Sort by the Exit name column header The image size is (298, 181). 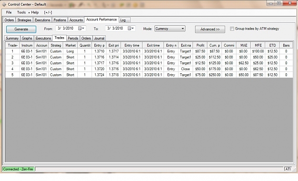coord(185,45)
